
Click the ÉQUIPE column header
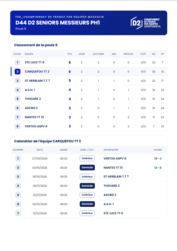29,54
